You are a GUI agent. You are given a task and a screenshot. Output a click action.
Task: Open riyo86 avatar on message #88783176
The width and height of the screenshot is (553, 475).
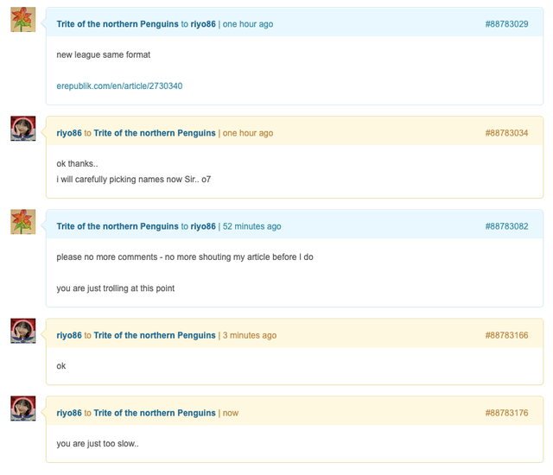[x=23, y=408]
